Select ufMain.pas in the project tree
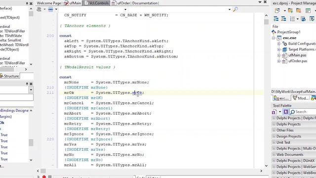The image size is (316, 178). [297, 55]
